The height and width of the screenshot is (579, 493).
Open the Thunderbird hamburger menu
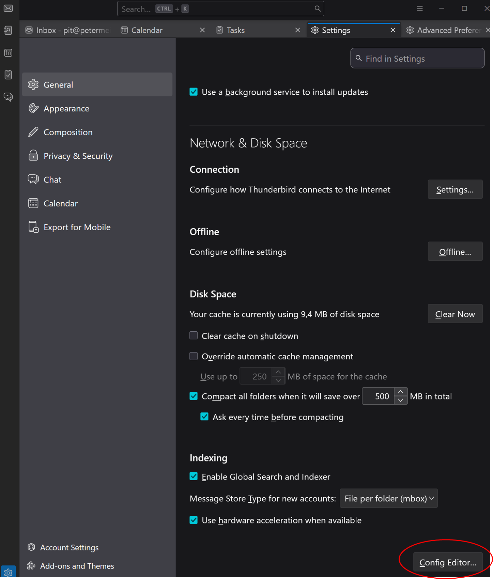pyautogui.click(x=419, y=9)
